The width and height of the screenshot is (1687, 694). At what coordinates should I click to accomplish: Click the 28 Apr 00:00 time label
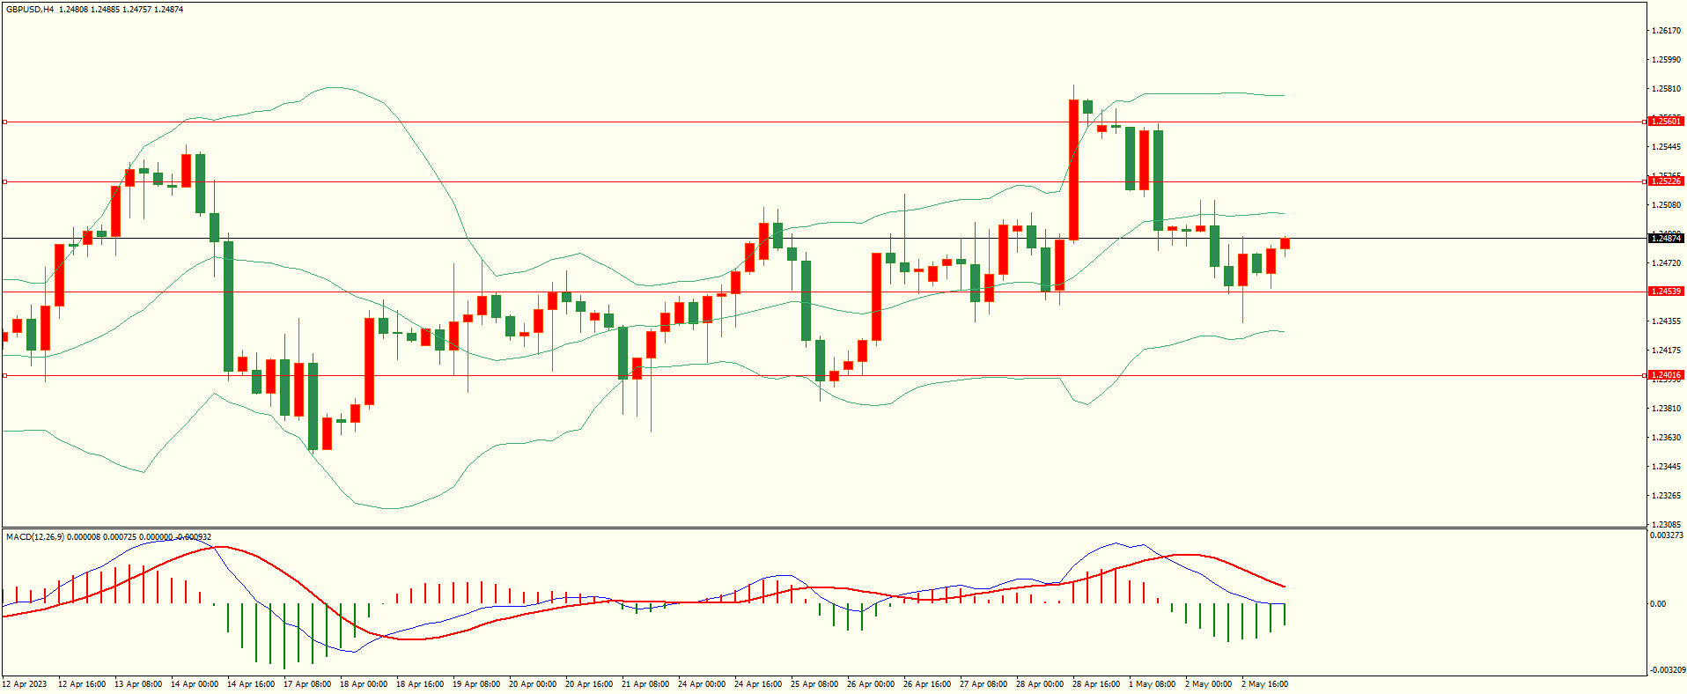click(1040, 684)
